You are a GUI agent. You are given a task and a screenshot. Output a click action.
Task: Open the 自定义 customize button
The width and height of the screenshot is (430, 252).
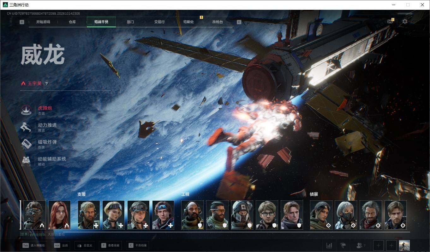tap(85, 245)
